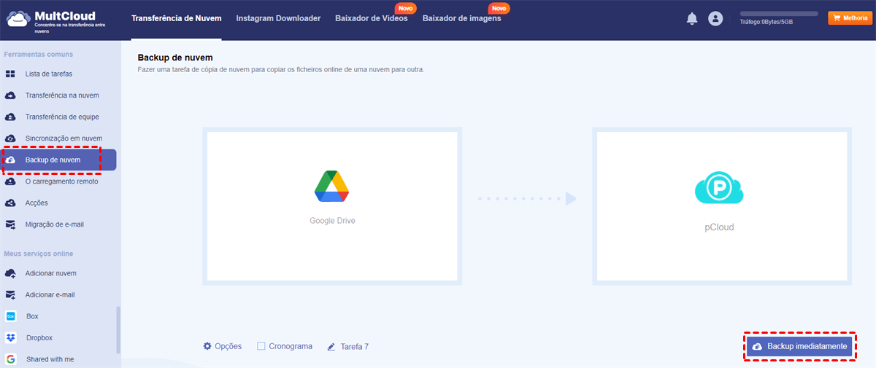Open Baixador de Vídeos tab

tap(371, 18)
